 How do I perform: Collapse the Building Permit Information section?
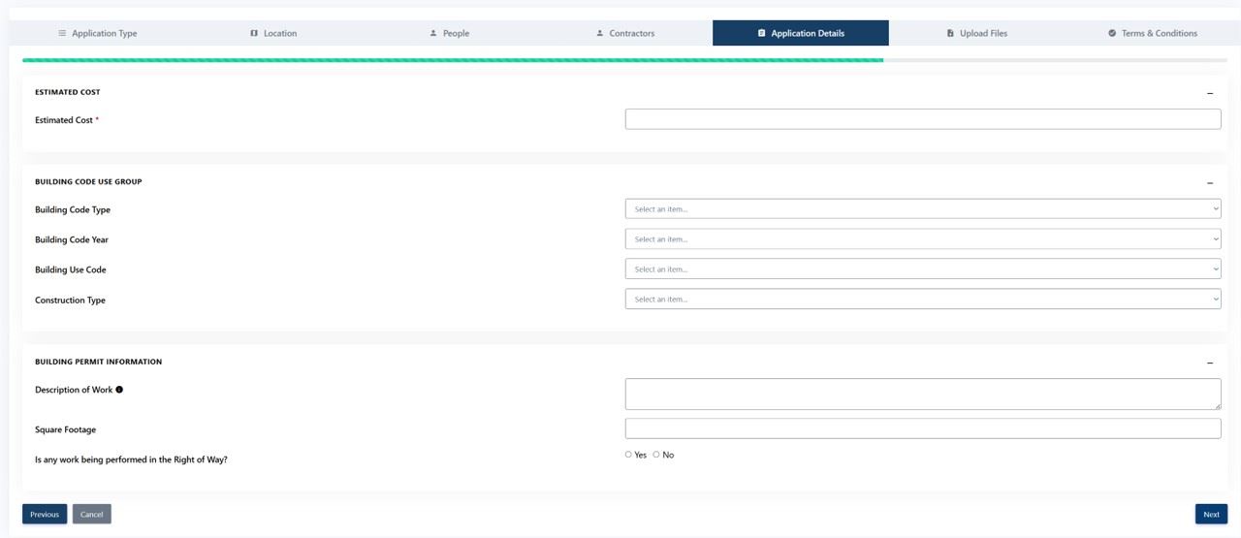(1210, 363)
